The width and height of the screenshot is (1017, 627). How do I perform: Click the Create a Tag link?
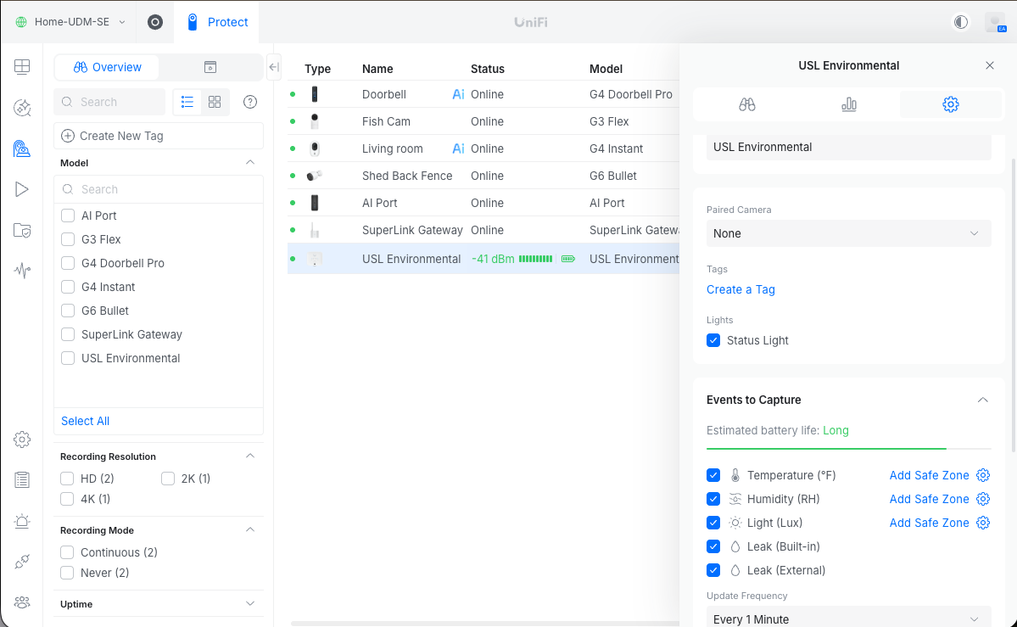[740, 289]
